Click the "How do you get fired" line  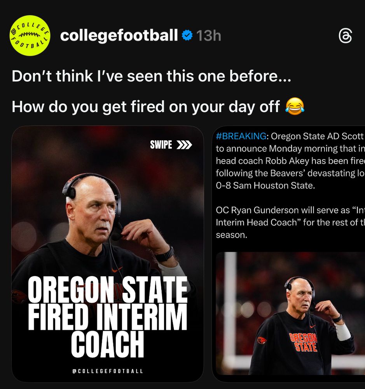tap(146, 107)
